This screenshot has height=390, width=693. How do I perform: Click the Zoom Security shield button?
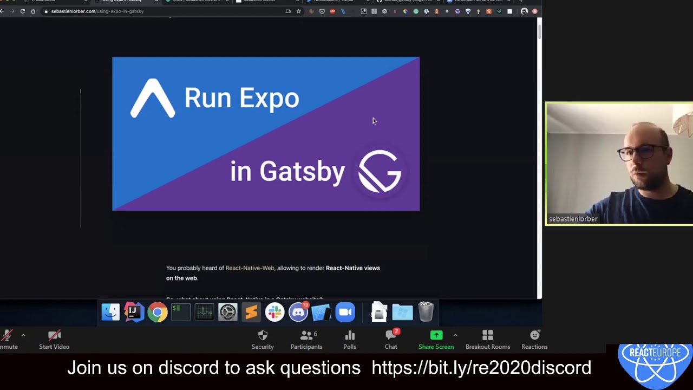coord(263,340)
